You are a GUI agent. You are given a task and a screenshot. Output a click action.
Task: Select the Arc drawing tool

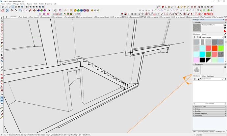pyautogui.click(x=178, y=14)
